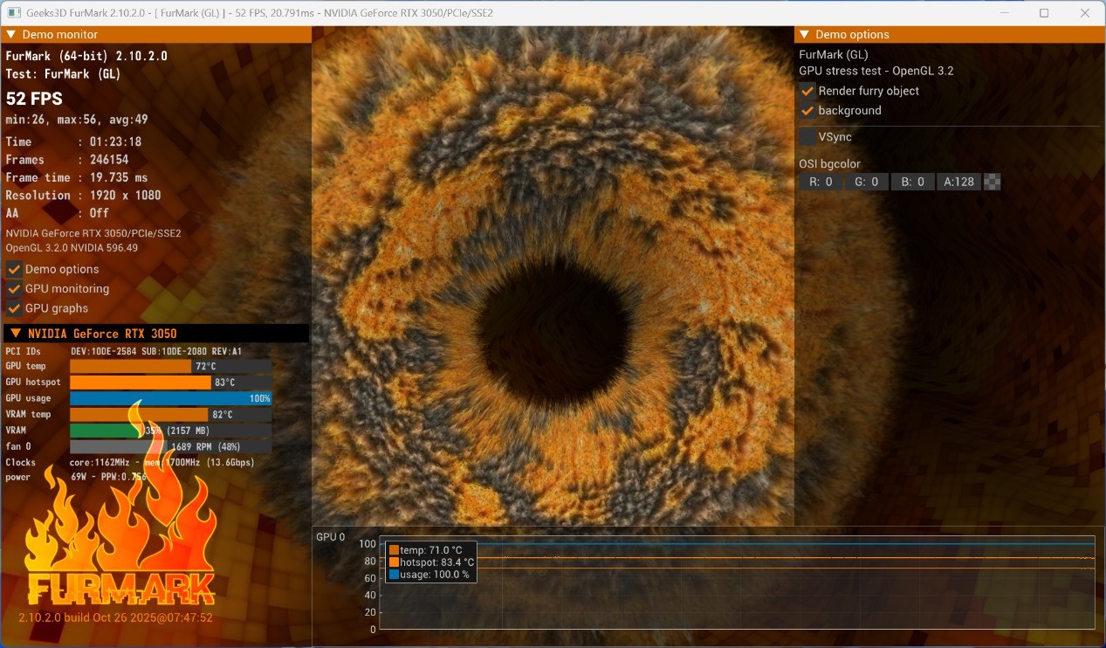1106x648 pixels.
Task: Click the GPU usage 100% bar
Action: tap(170, 398)
